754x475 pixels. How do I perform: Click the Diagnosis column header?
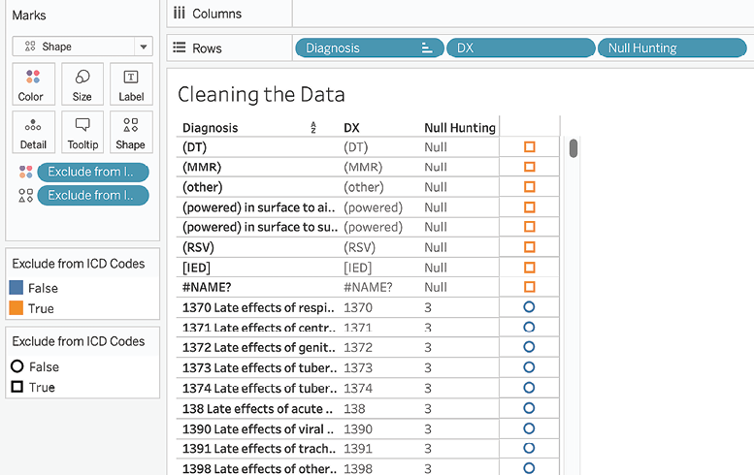coord(211,128)
